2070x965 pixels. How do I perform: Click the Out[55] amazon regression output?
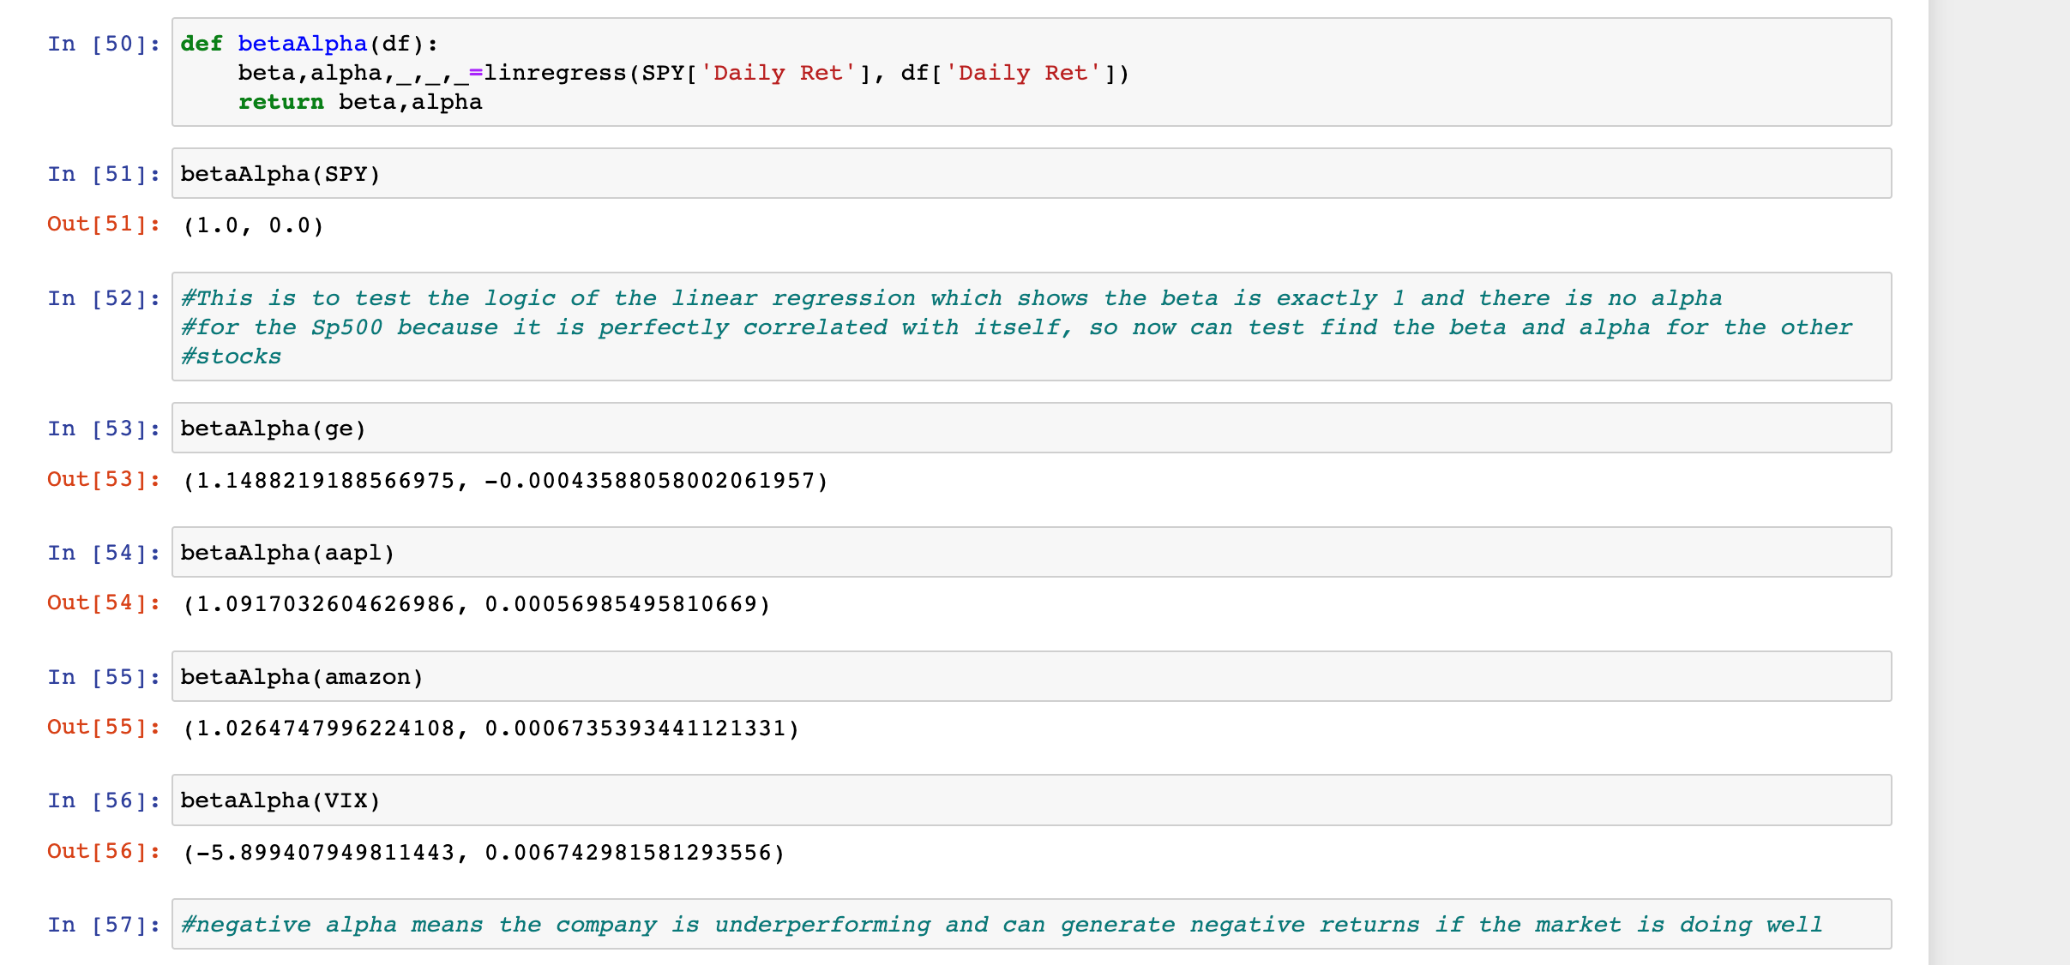tap(489, 728)
